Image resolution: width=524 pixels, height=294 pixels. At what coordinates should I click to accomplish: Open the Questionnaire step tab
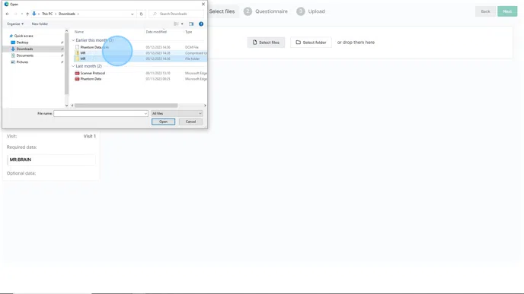(x=266, y=11)
